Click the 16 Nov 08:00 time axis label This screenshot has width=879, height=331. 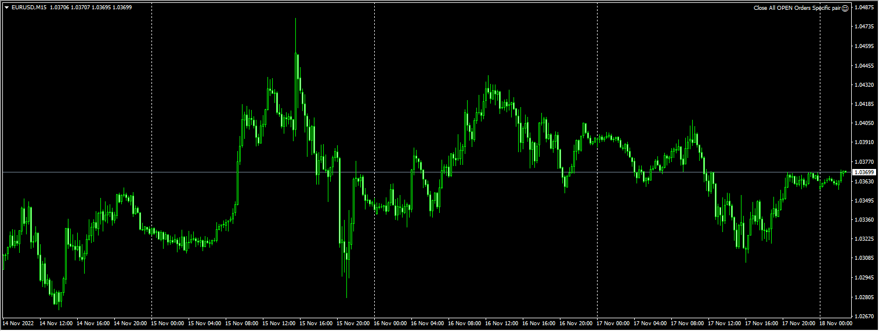pyautogui.click(x=465, y=323)
